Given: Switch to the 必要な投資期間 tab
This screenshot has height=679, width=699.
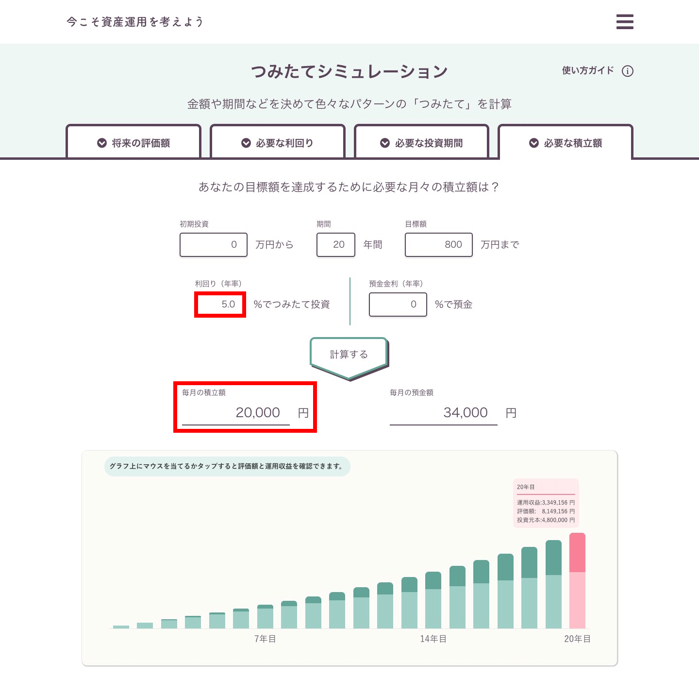Looking at the screenshot, I should point(422,142).
